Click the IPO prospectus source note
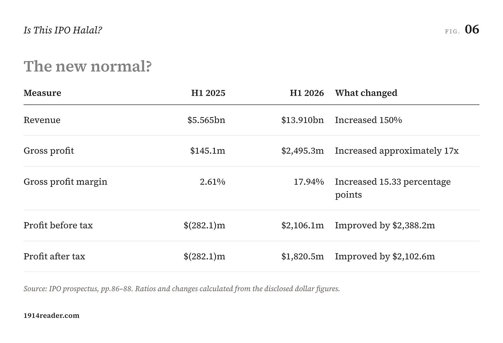503x343 pixels. (182, 289)
